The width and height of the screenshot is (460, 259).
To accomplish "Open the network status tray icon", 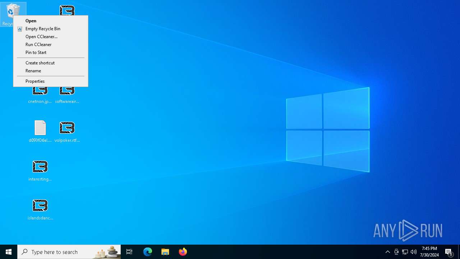I will point(405,252).
